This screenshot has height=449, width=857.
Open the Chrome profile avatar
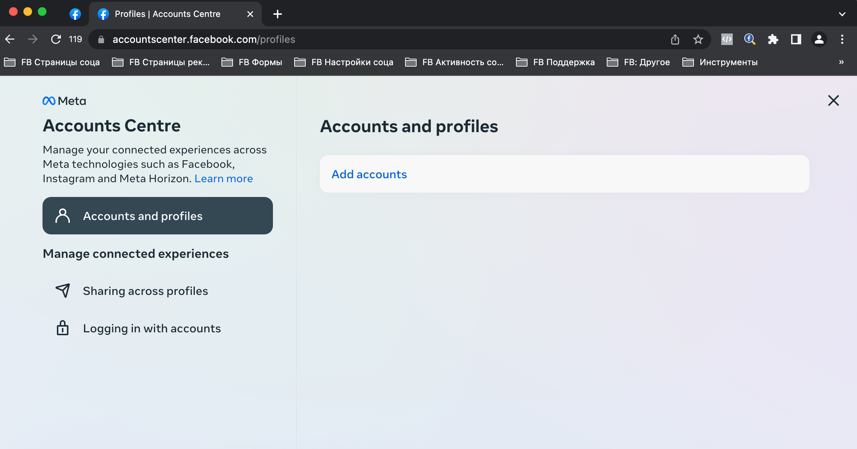(x=819, y=39)
